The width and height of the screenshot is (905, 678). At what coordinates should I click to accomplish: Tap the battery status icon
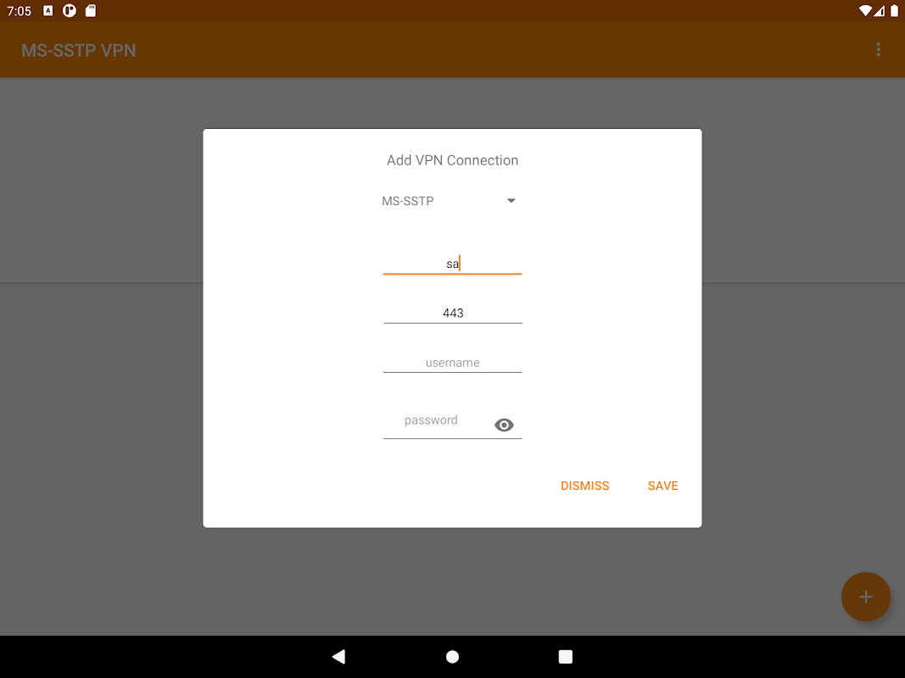tap(894, 10)
